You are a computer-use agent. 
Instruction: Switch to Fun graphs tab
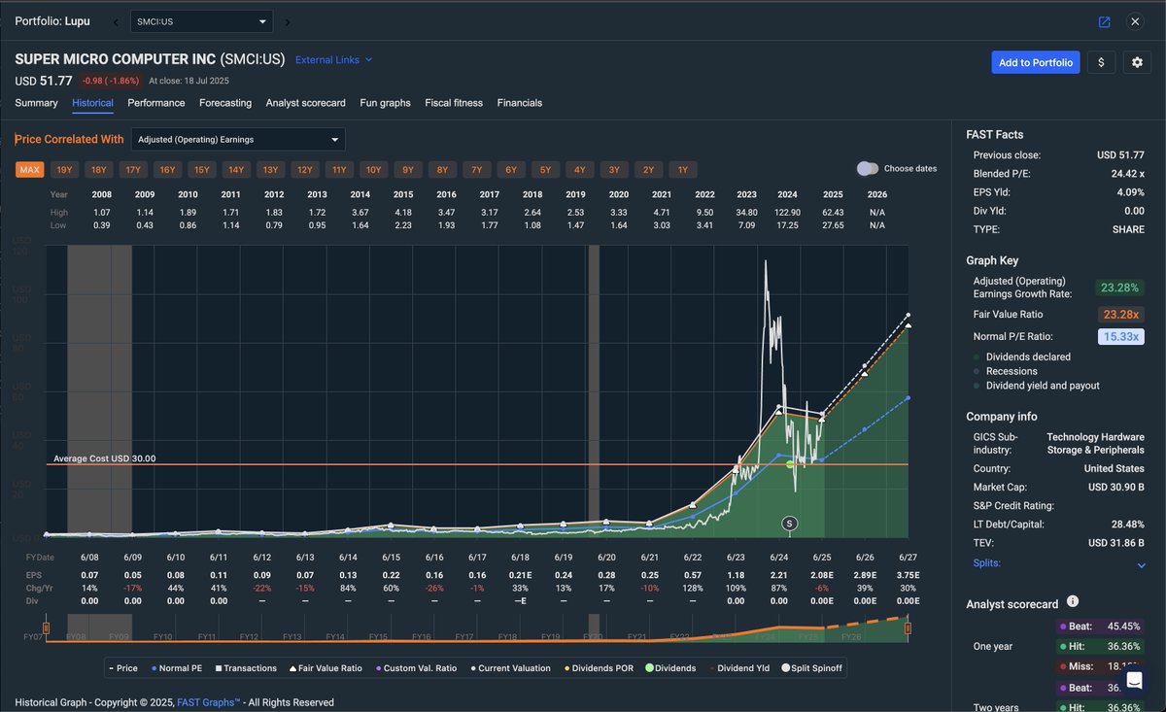pos(385,103)
